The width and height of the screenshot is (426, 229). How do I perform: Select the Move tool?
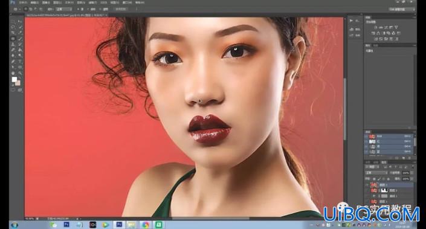[x=20, y=22]
